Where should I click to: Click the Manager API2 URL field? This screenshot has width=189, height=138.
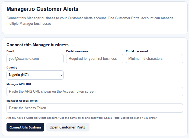coord(95,92)
